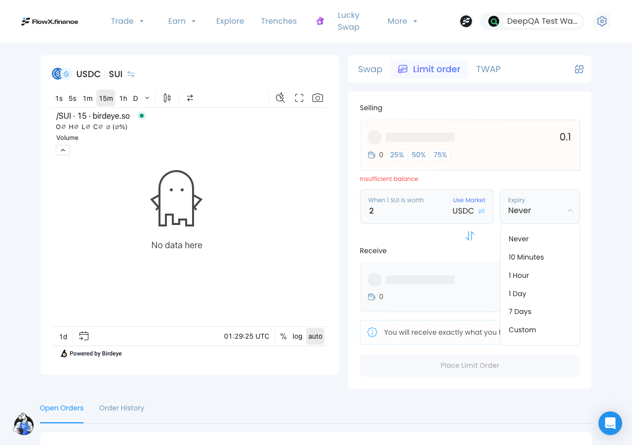Open settings gear in the header

point(601,21)
